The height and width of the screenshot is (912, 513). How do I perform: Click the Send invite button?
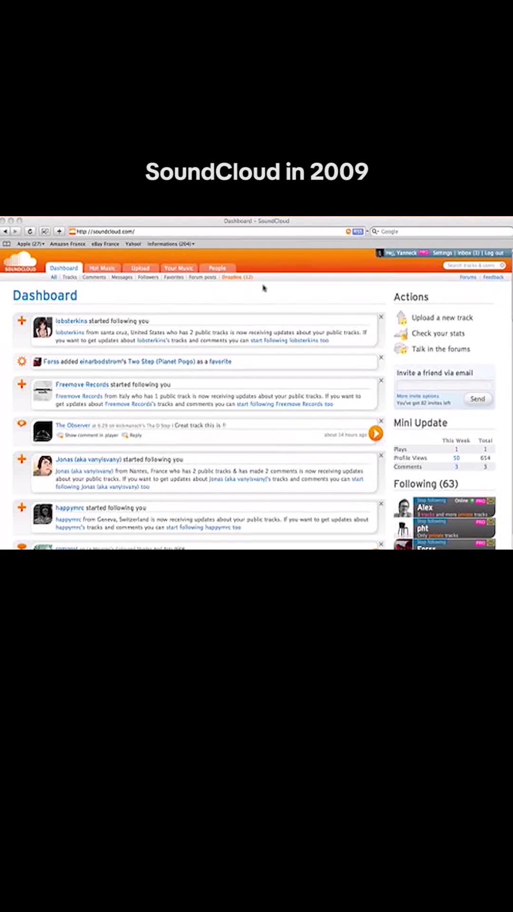tap(477, 399)
